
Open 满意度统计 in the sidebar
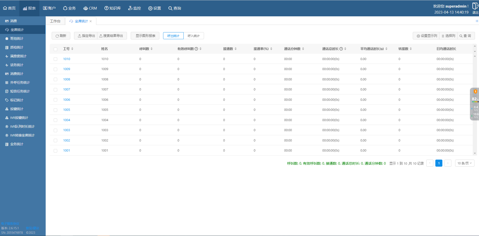click(x=23, y=56)
